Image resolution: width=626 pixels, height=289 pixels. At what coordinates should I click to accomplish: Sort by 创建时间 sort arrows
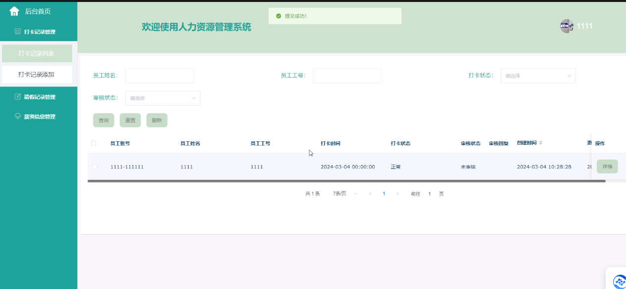coord(541,143)
